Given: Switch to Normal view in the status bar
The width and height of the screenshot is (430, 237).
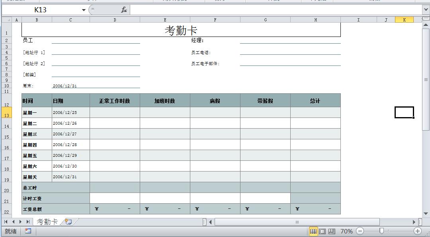Looking at the screenshot, I should point(314,231).
